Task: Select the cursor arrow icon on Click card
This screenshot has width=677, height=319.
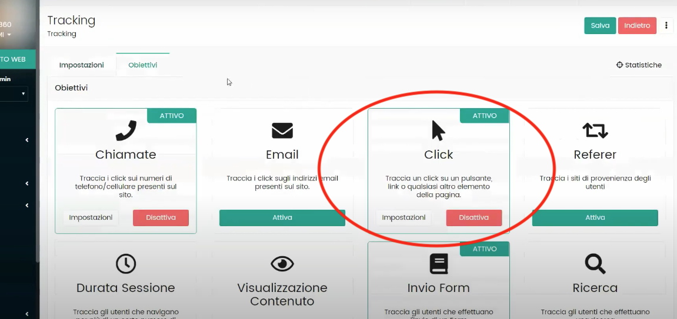Action: (x=438, y=130)
